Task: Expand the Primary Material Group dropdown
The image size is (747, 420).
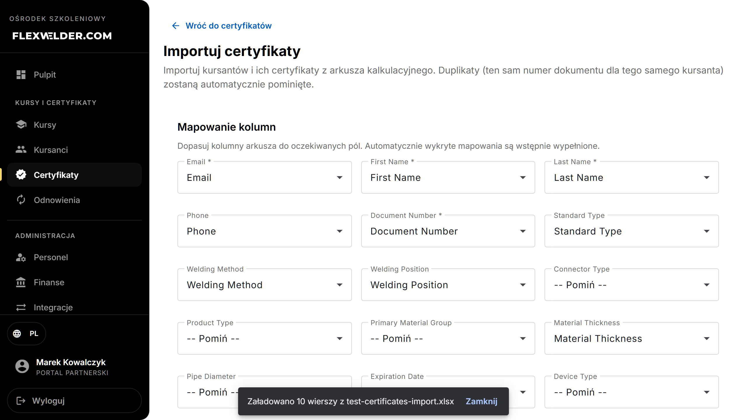Action: coord(448,338)
